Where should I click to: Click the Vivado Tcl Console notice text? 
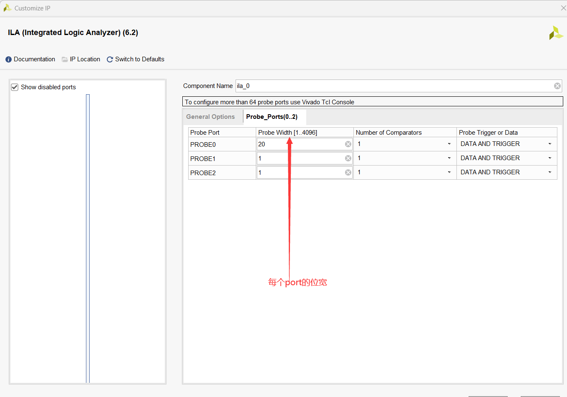click(270, 102)
